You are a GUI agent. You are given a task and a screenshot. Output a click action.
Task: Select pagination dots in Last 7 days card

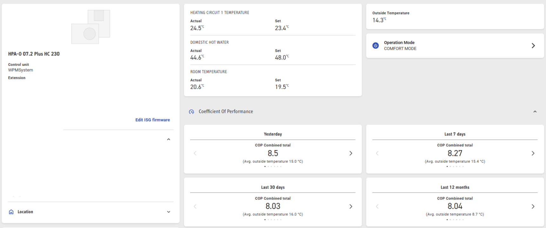click(x=455, y=166)
